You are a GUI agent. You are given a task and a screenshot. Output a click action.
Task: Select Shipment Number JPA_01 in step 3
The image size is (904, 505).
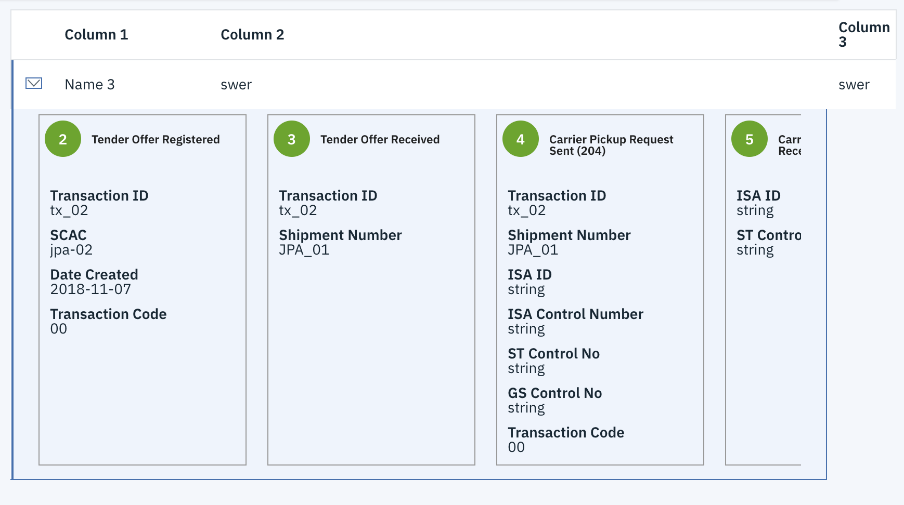click(x=303, y=249)
